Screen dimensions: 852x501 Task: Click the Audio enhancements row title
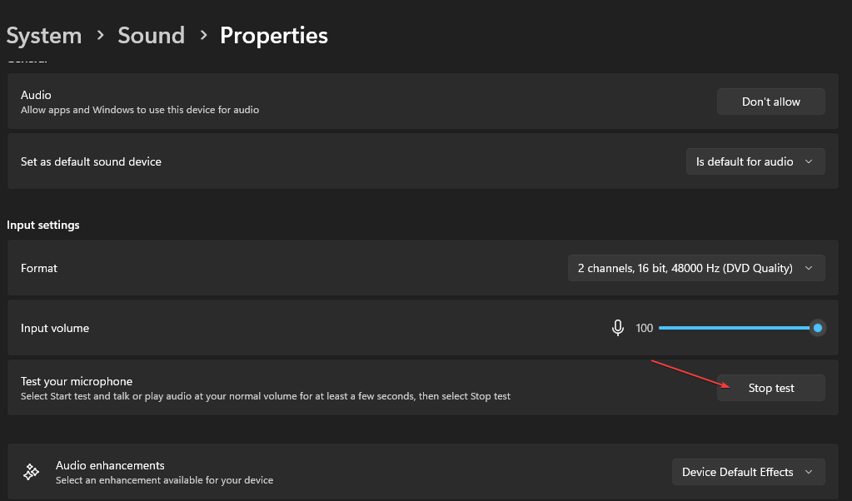coord(110,465)
